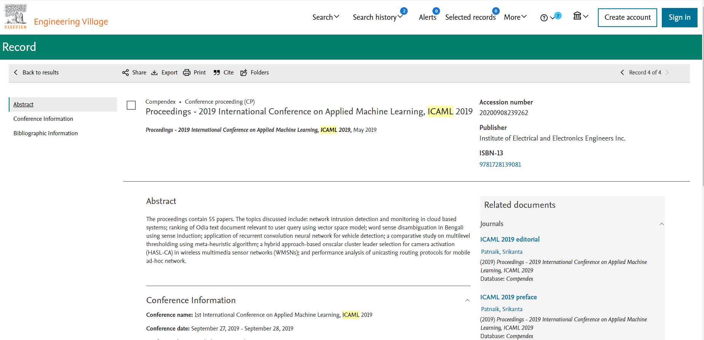Open Selected records in navigation

(470, 17)
